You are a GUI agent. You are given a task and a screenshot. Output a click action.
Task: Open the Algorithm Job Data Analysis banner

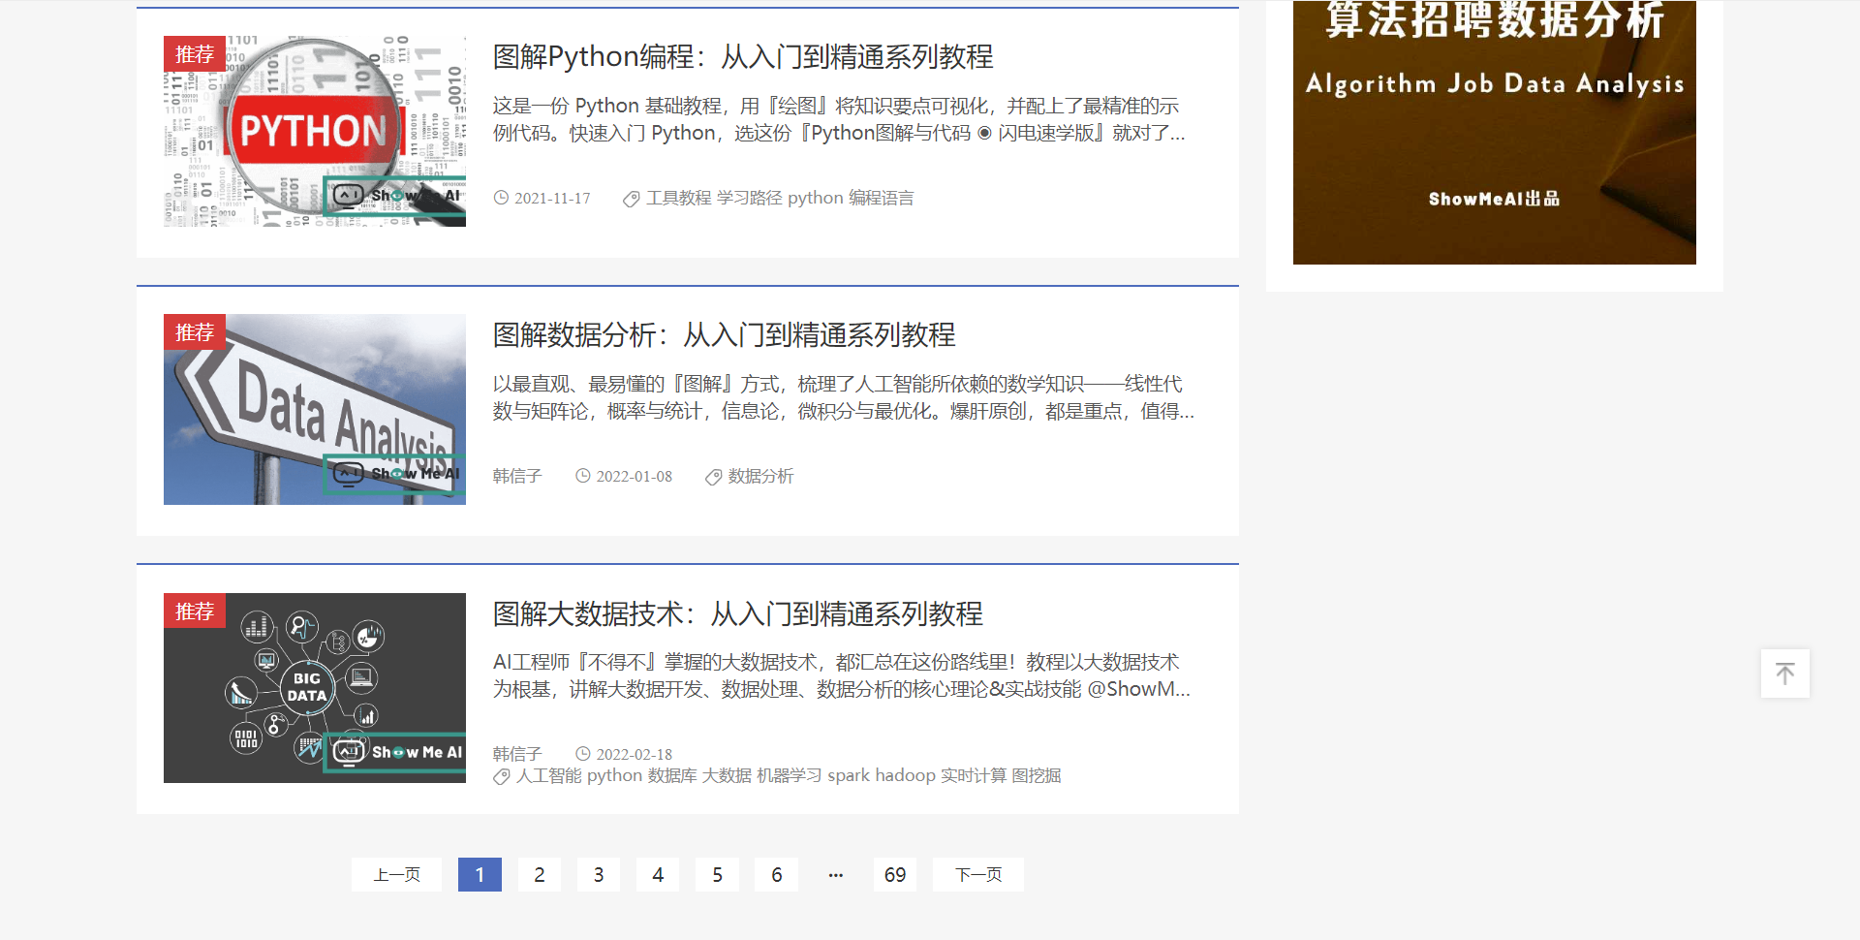tap(1494, 132)
